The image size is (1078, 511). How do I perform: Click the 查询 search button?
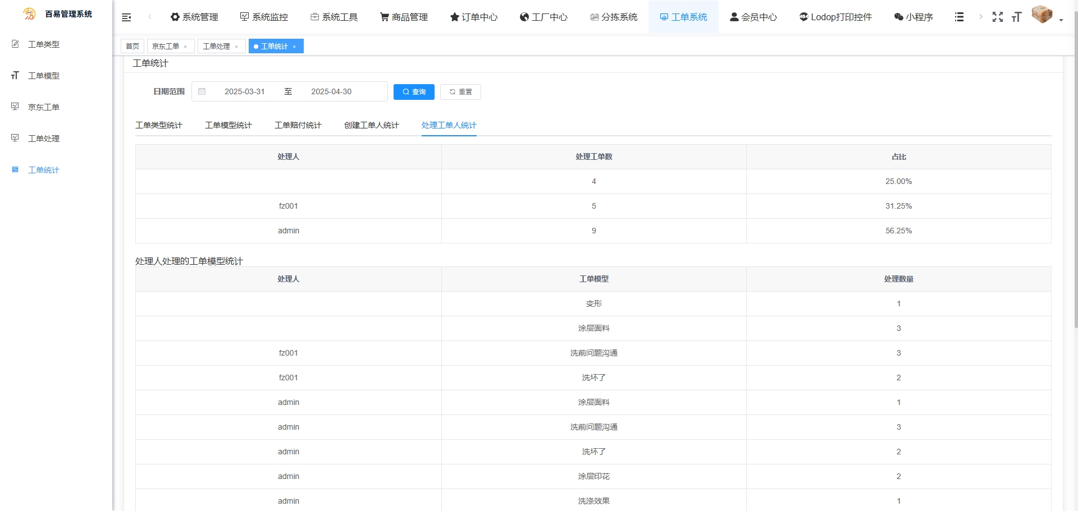click(414, 92)
